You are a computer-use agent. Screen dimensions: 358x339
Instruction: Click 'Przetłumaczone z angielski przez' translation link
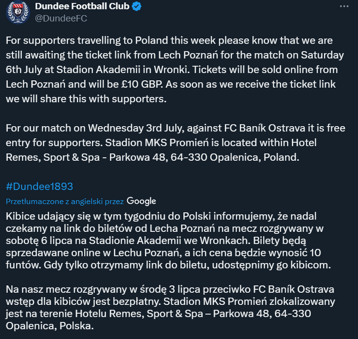[x=64, y=202]
